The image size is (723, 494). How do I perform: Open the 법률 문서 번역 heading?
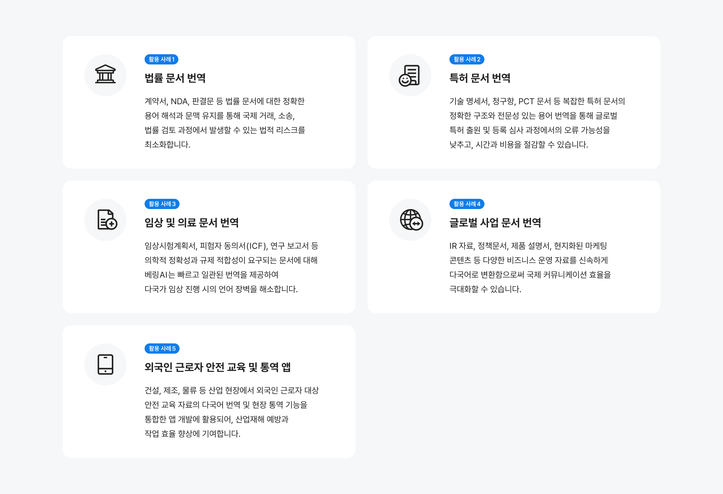[175, 78]
